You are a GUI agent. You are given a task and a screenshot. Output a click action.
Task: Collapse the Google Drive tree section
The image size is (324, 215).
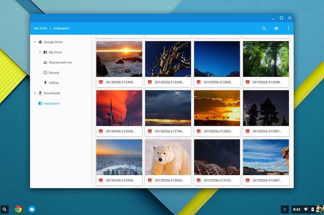pyautogui.click(x=35, y=42)
